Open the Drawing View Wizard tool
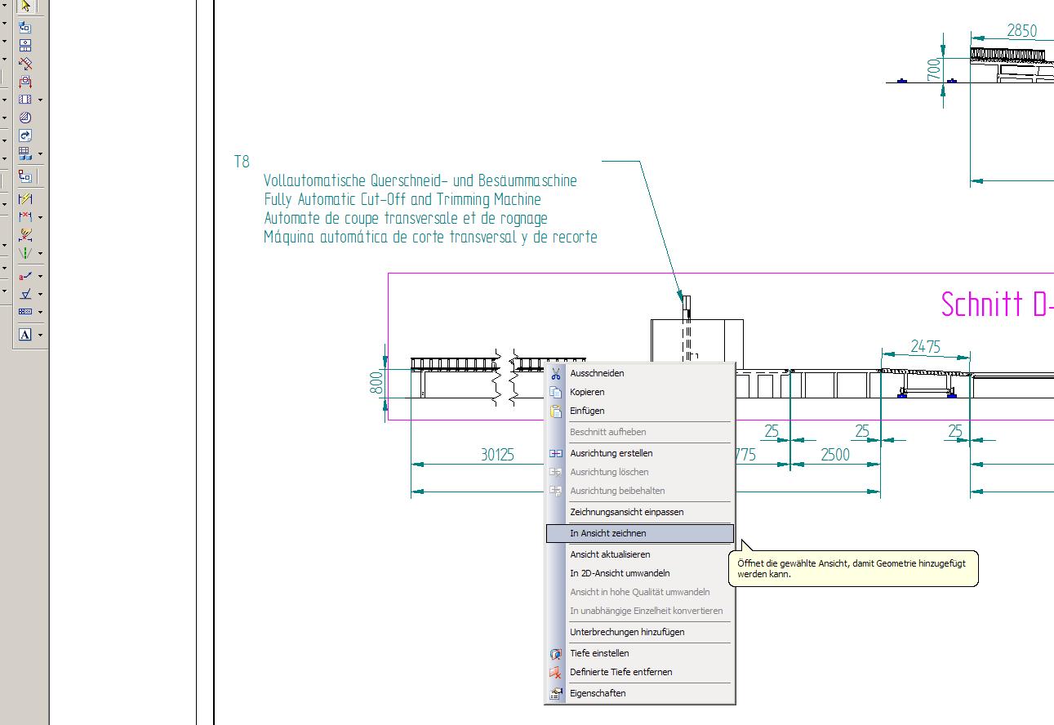1054x725 pixels. [x=25, y=27]
